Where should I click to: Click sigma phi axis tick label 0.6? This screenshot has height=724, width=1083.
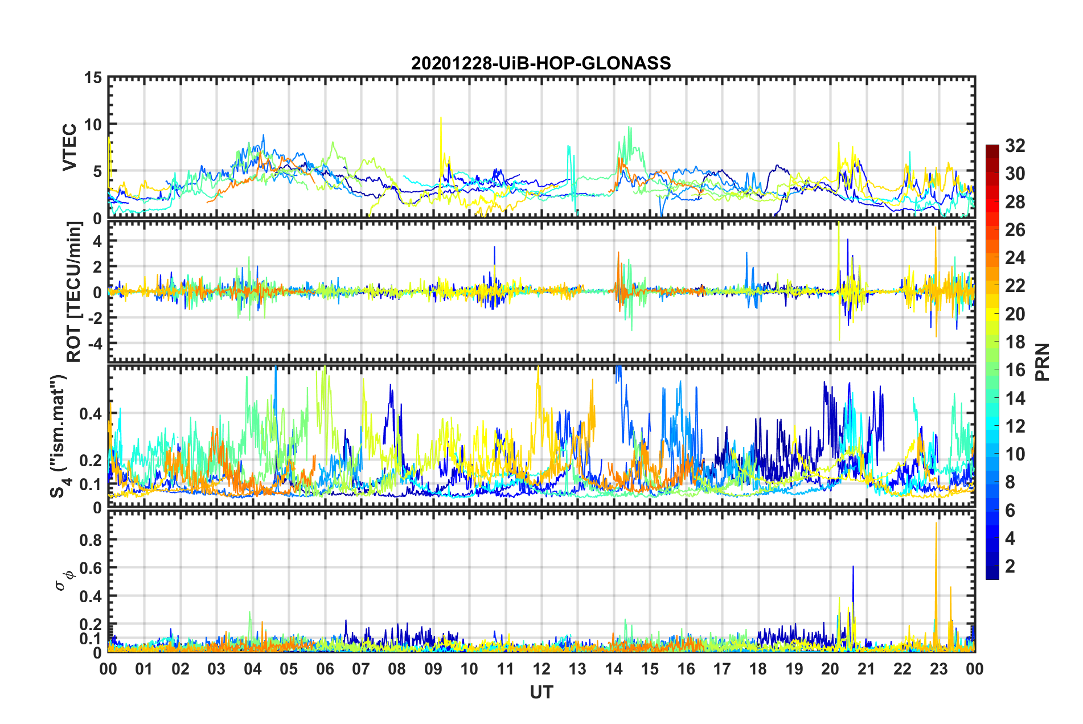(91, 568)
